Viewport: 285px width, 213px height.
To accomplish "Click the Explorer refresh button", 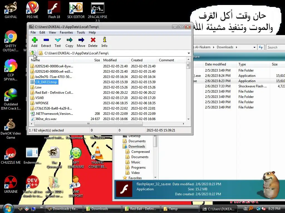I will [x=261, y=47].
